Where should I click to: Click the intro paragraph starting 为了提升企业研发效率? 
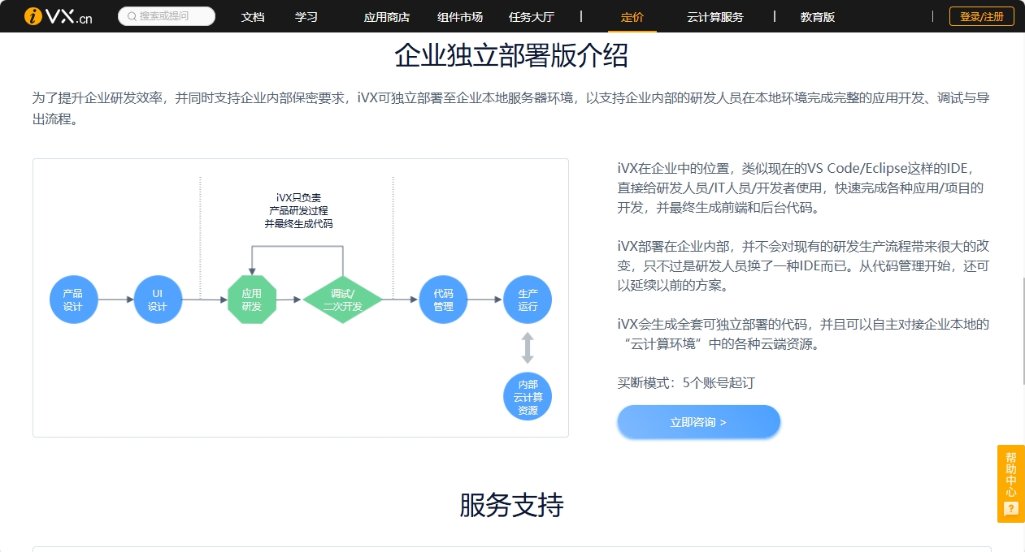pos(511,109)
